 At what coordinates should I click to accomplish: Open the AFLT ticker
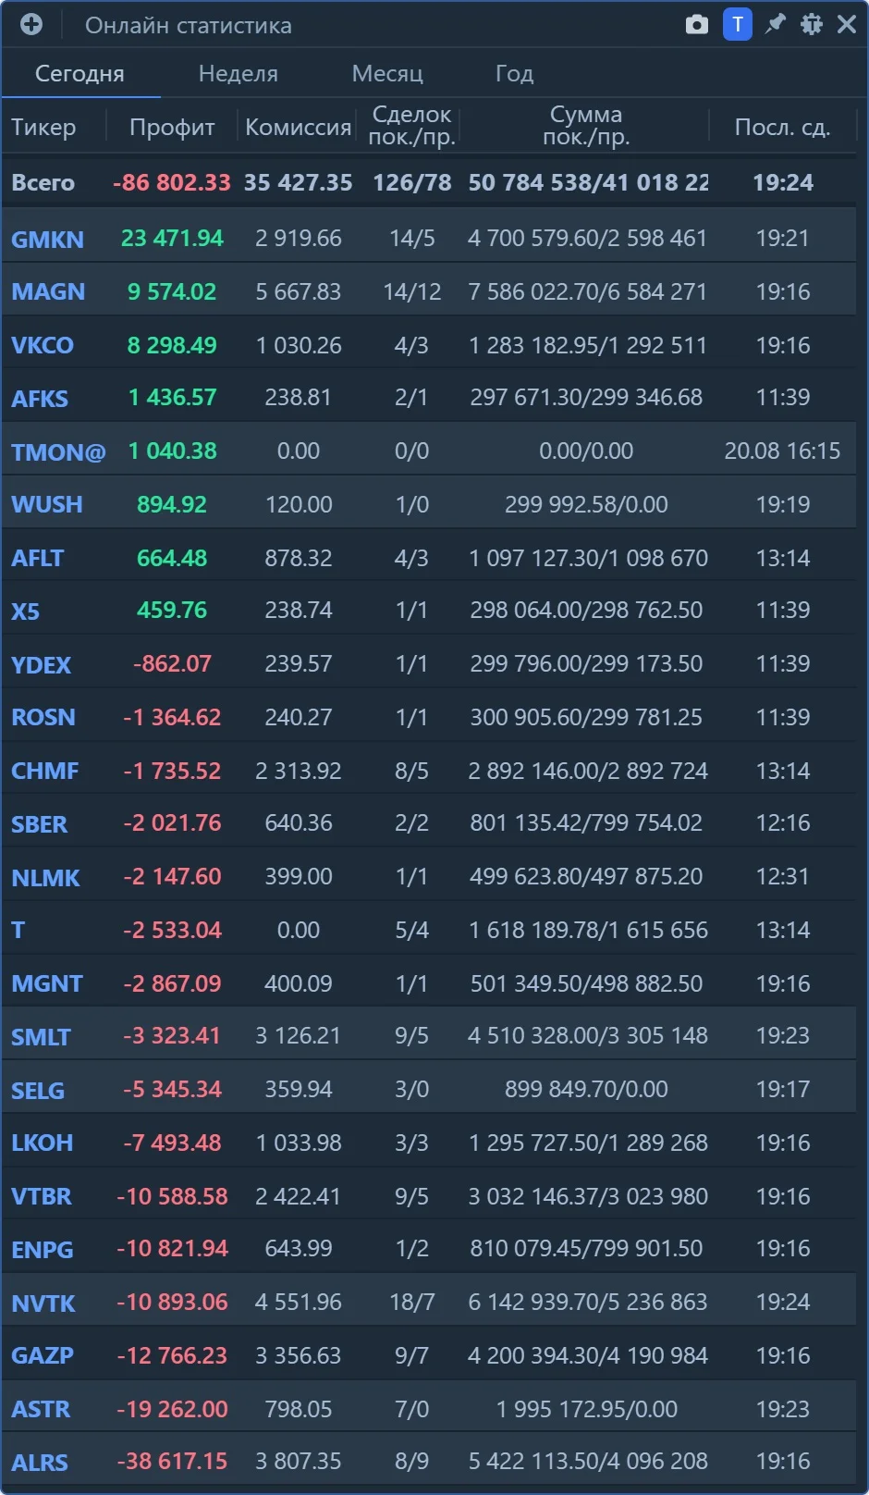pyautogui.click(x=38, y=558)
